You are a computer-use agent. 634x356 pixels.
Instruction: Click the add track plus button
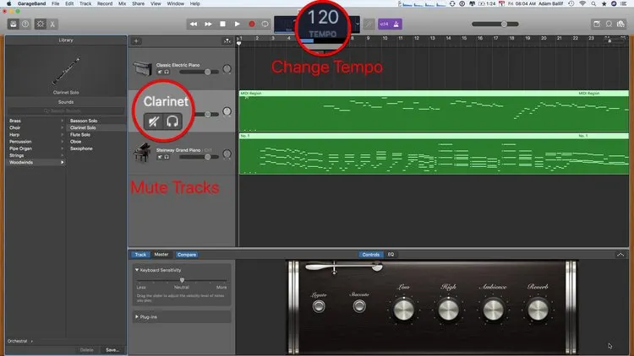click(x=137, y=40)
